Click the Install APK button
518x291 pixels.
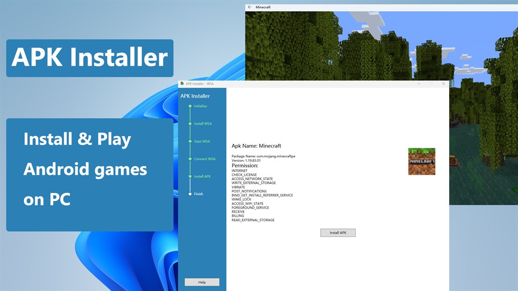pyautogui.click(x=337, y=232)
